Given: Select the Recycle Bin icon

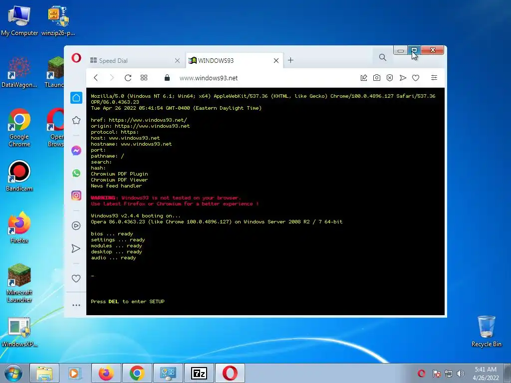Looking at the screenshot, I should pyautogui.click(x=486, y=332).
